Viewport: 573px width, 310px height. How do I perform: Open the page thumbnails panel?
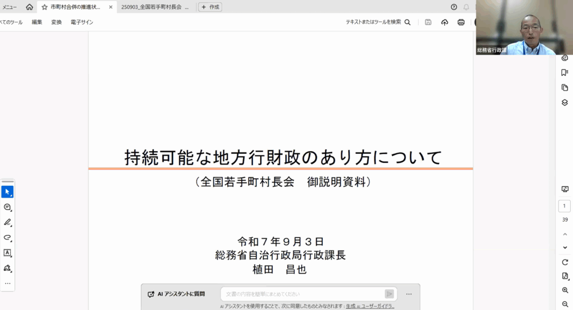click(x=565, y=88)
